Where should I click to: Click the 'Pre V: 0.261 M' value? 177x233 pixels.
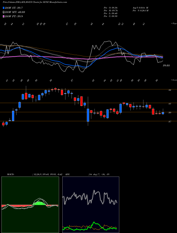pos(140,11)
